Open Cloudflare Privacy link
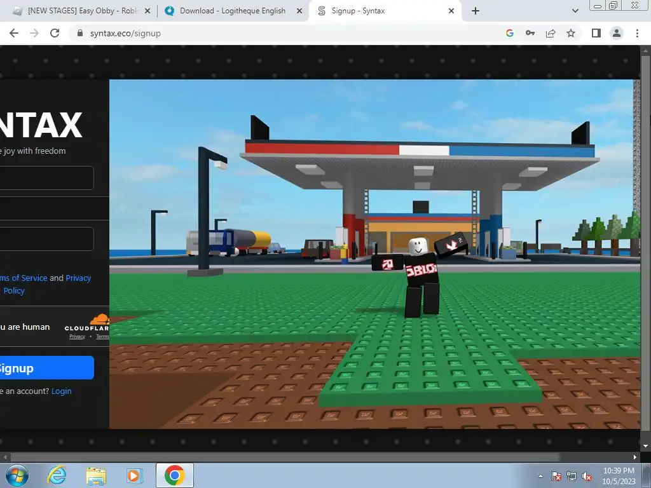 77,337
